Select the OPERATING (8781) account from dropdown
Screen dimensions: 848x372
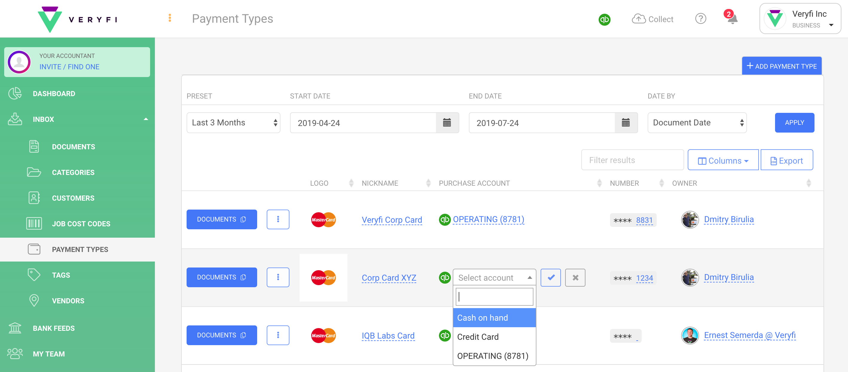(x=492, y=355)
